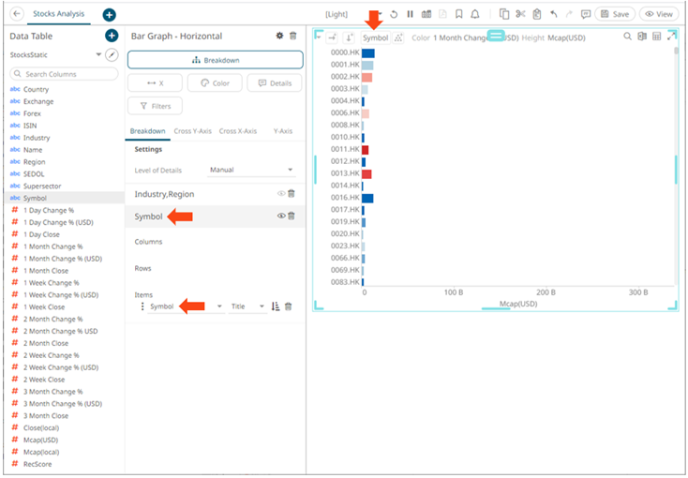Click the Search Columns input field
The height and width of the screenshot is (478, 688).
pos(64,73)
